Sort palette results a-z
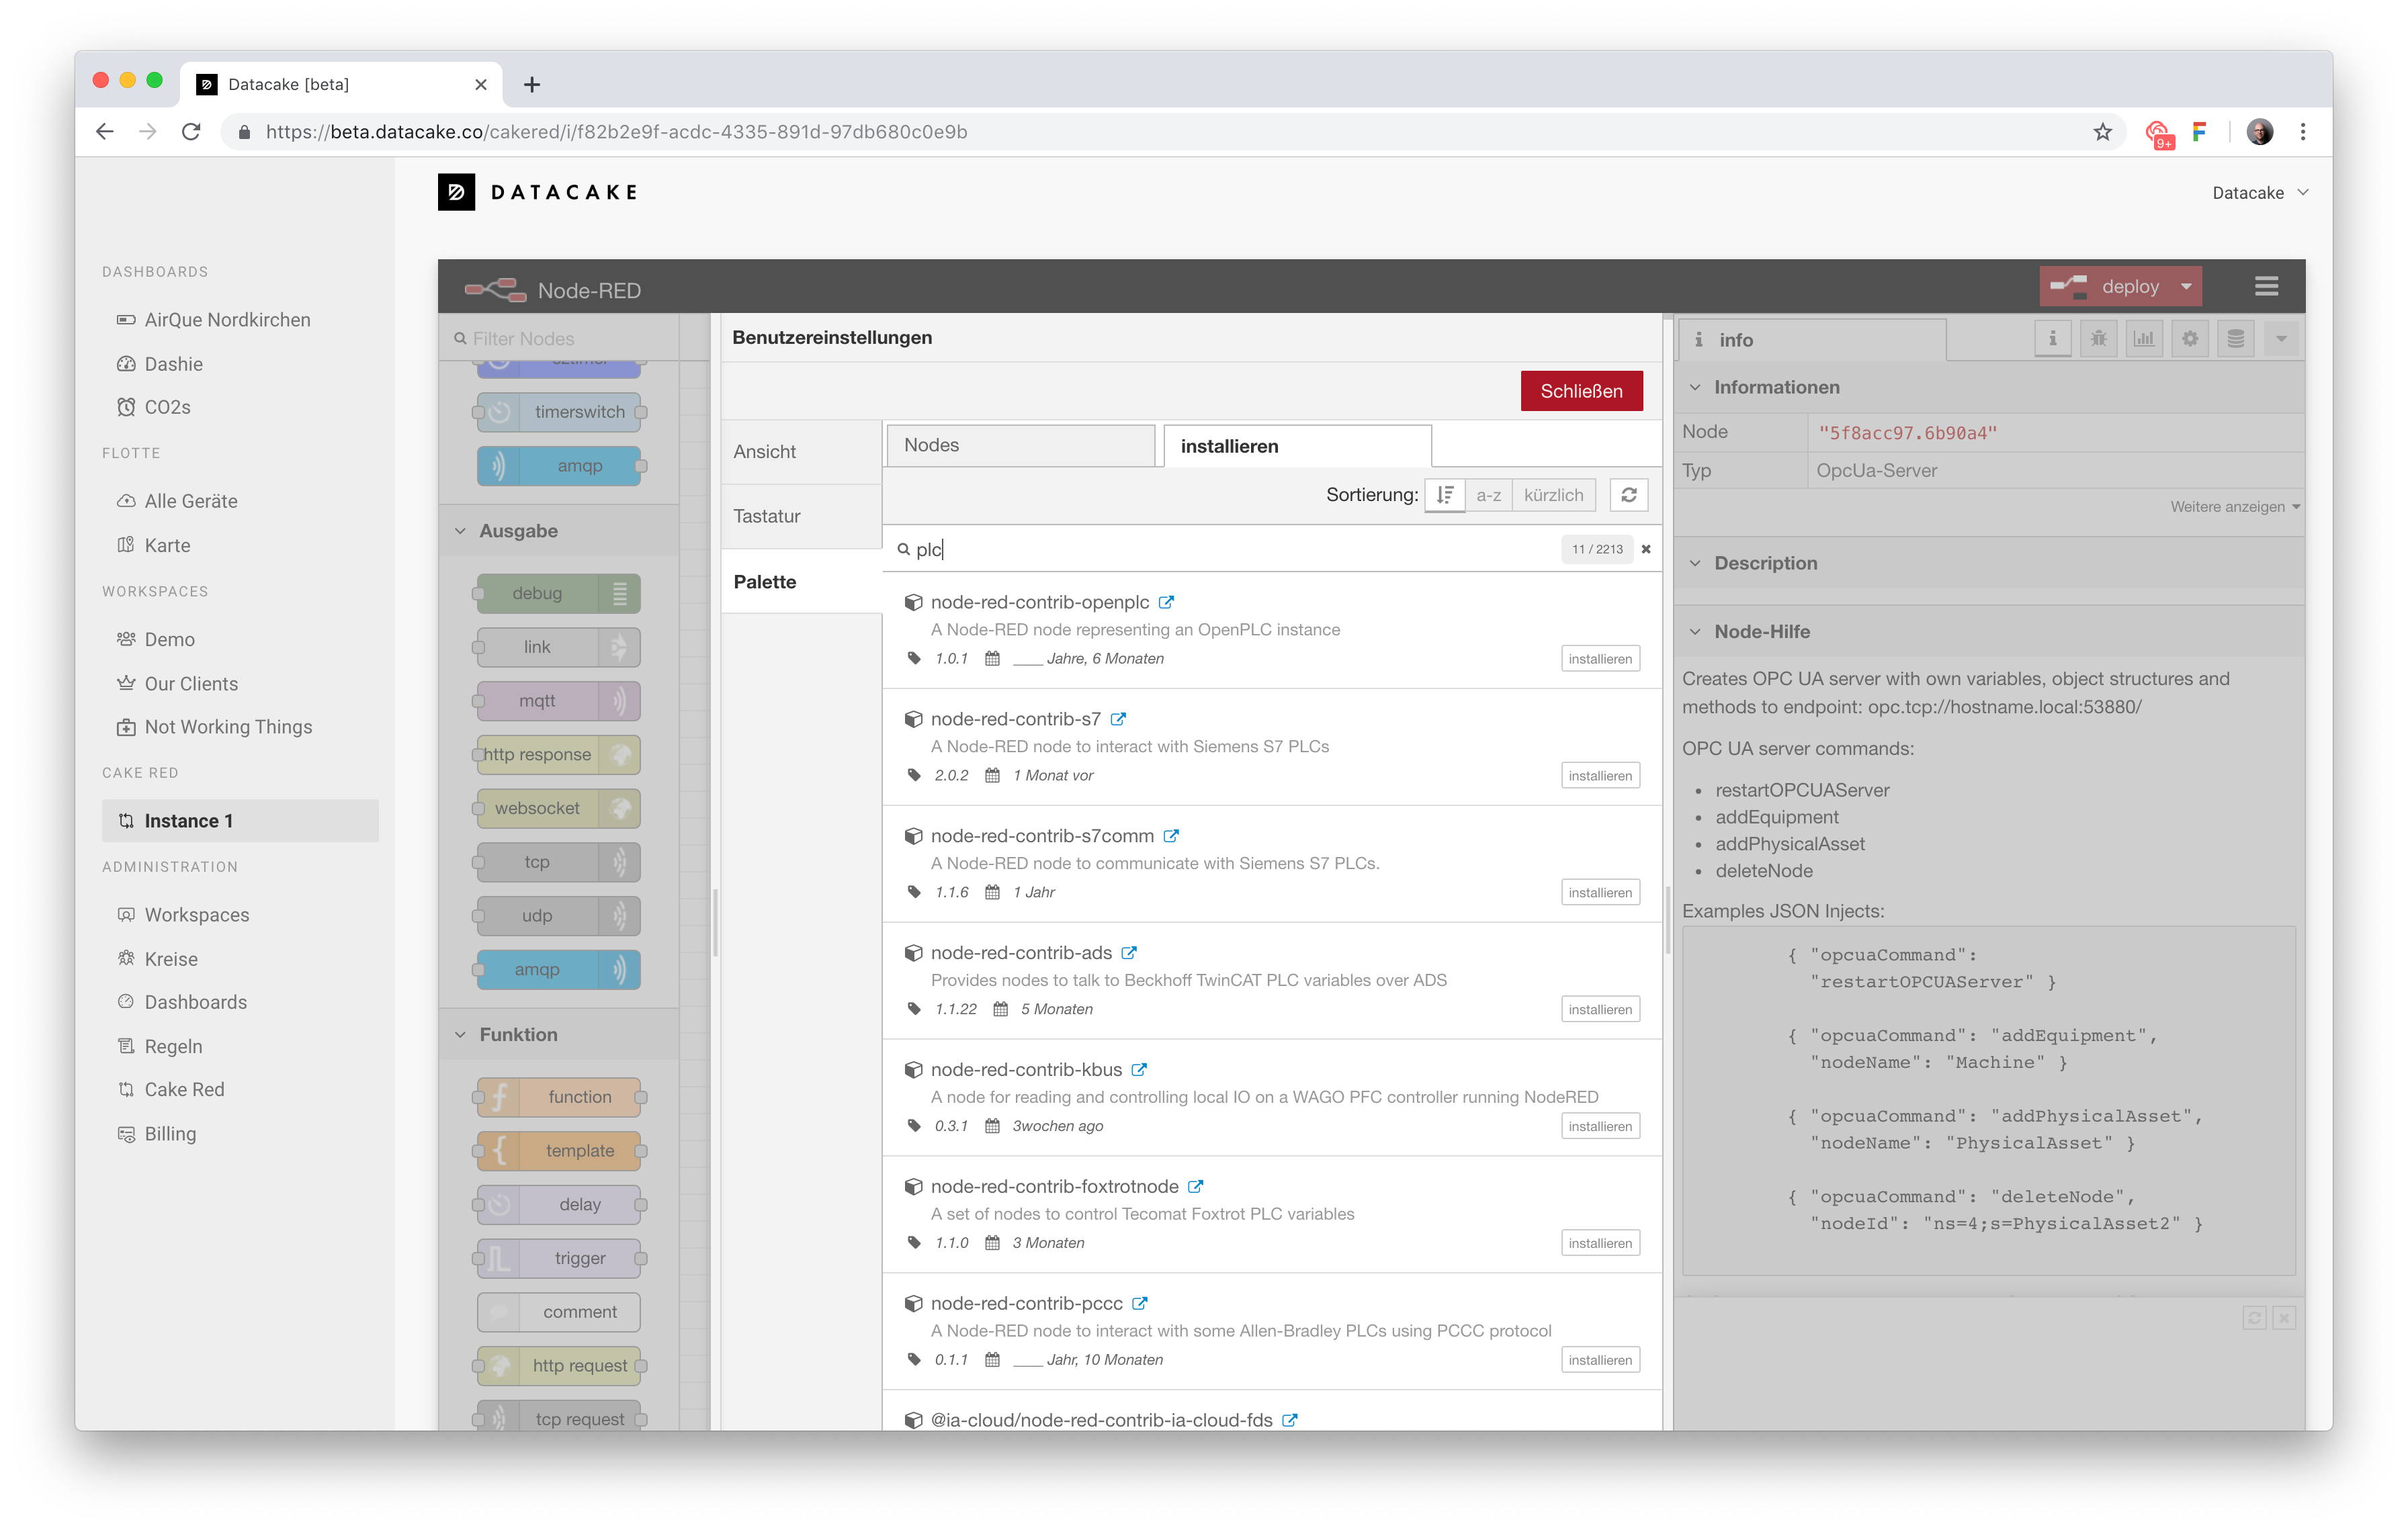 tap(1489, 494)
